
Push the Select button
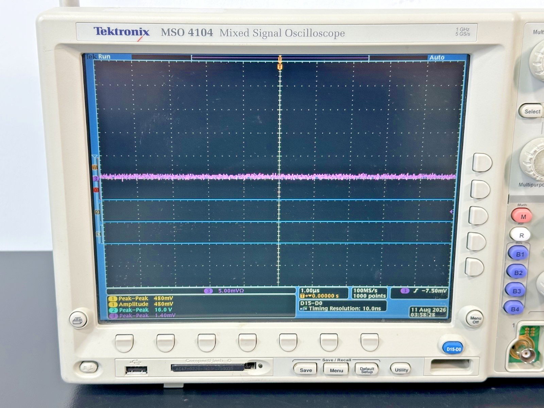coord(531,111)
